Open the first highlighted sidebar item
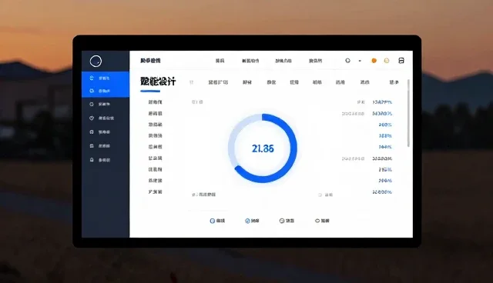This screenshot has height=283, width=493. click(x=106, y=78)
